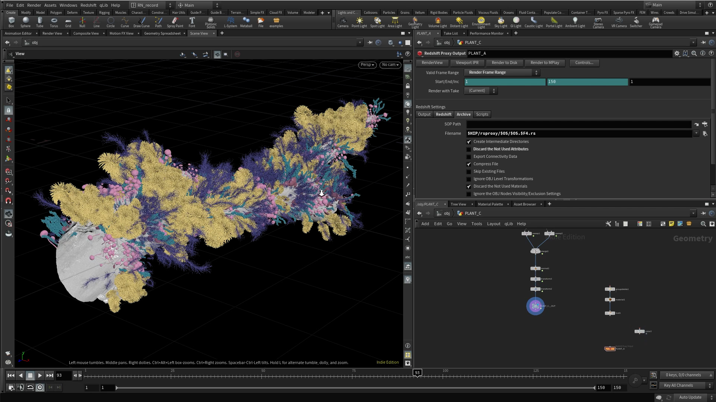Enable Skip Existing Files checkbox

tap(469, 172)
